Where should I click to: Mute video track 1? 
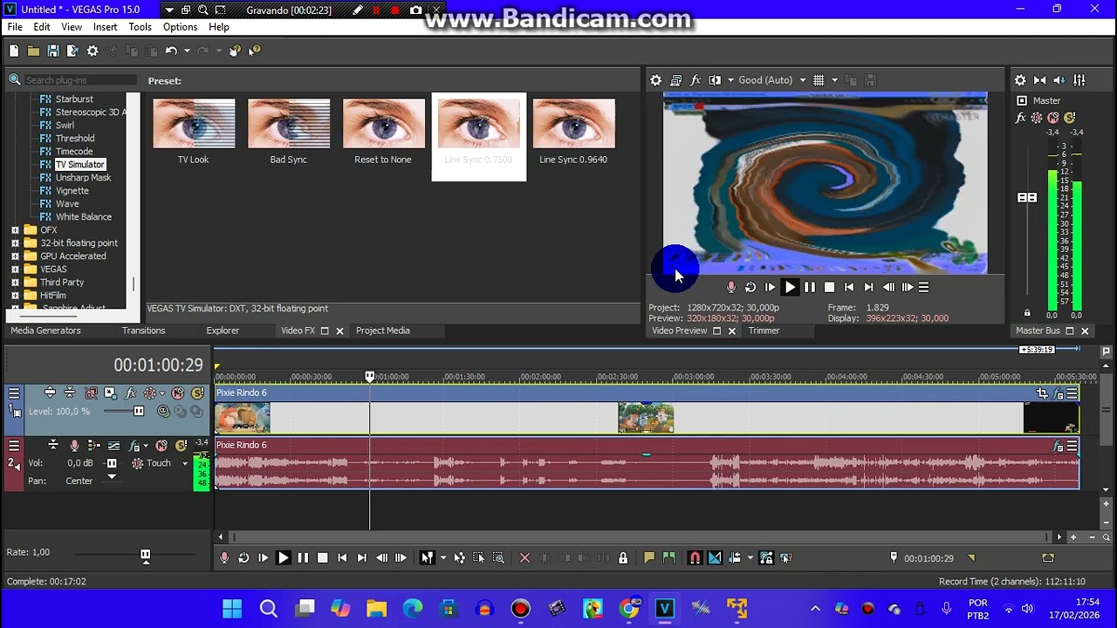point(177,393)
